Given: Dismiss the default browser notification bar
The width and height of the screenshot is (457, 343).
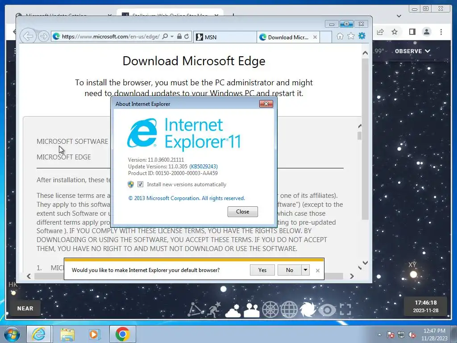Looking at the screenshot, I should pos(318,271).
